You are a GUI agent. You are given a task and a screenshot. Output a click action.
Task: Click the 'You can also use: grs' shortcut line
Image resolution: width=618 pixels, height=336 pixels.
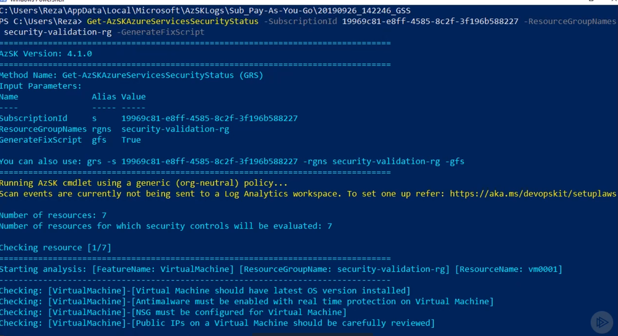(x=232, y=161)
